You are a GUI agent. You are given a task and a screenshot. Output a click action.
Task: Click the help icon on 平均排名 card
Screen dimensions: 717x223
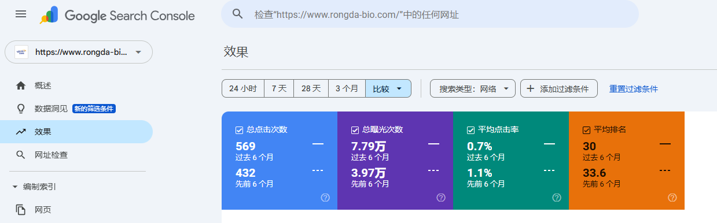[x=672, y=198]
